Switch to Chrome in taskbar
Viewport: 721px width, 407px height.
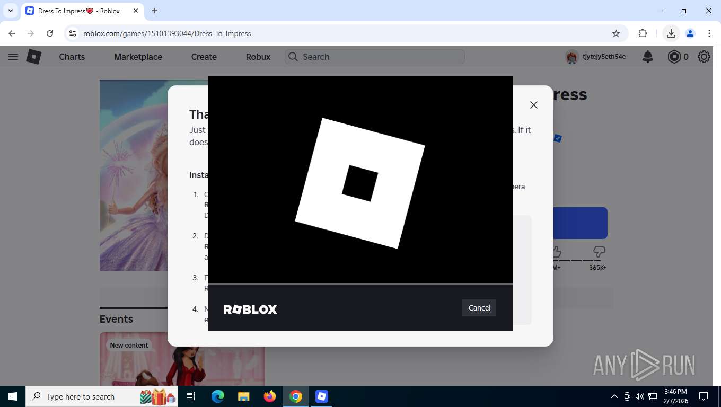(296, 396)
